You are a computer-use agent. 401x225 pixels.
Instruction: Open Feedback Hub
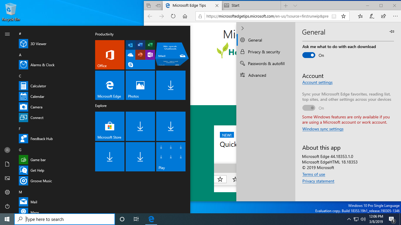click(x=53, y=139)
